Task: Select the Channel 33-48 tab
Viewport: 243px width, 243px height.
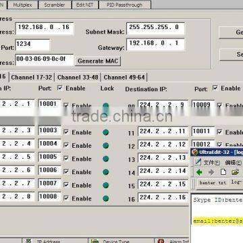Action: [x=78, y=78]
